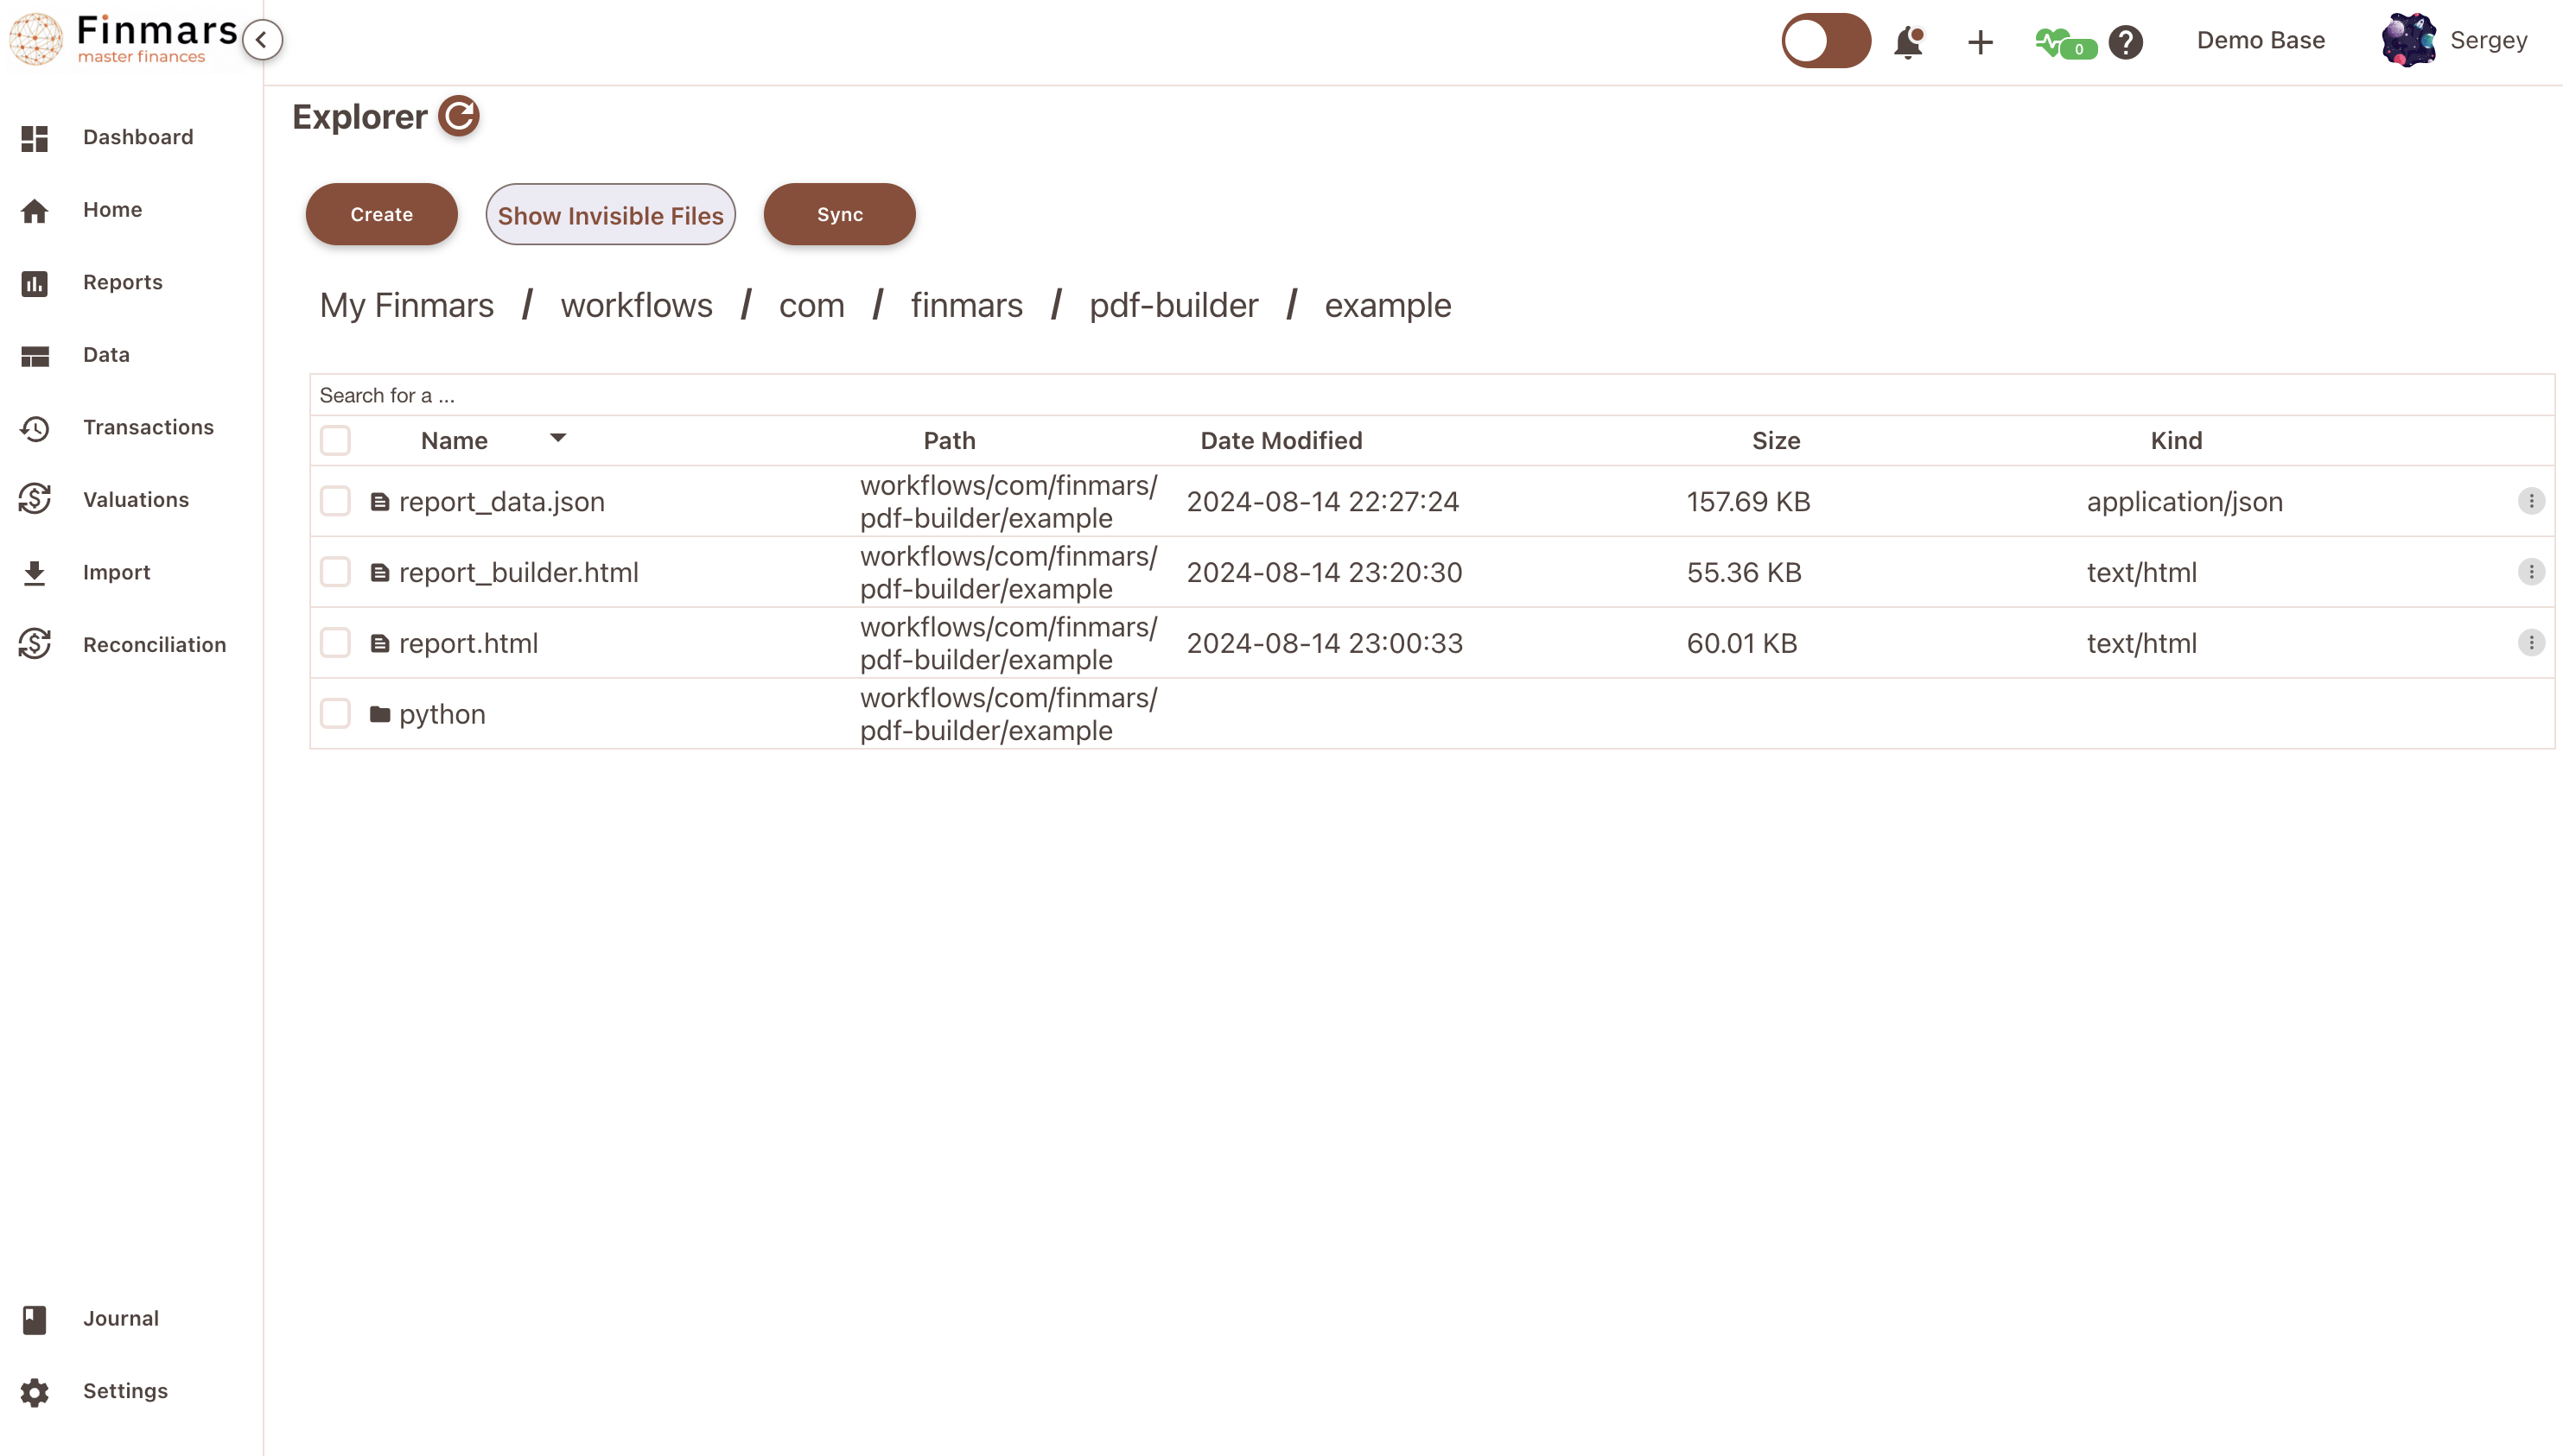Select checkbox for report_builder.html
Screen dimensions: 2563x1456
point(335,572)
